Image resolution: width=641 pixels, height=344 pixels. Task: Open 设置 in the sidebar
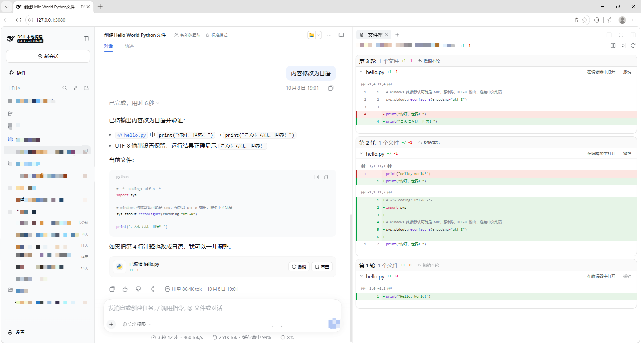point(16,332)
